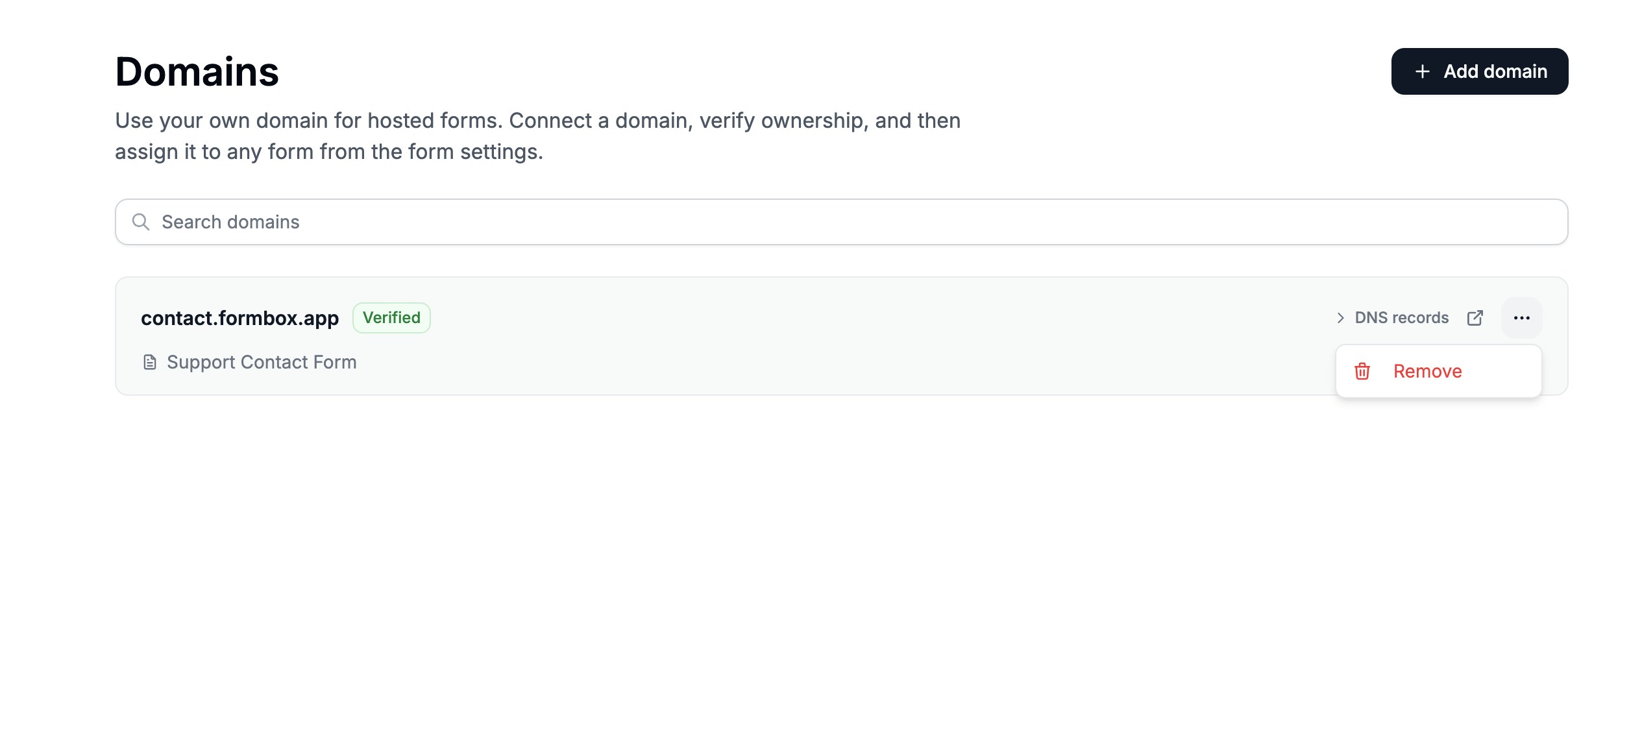This screenshot has width=1642, height=750.
Task: Click the document icon beside Support Contact Form
Action: tap(150, 362)
